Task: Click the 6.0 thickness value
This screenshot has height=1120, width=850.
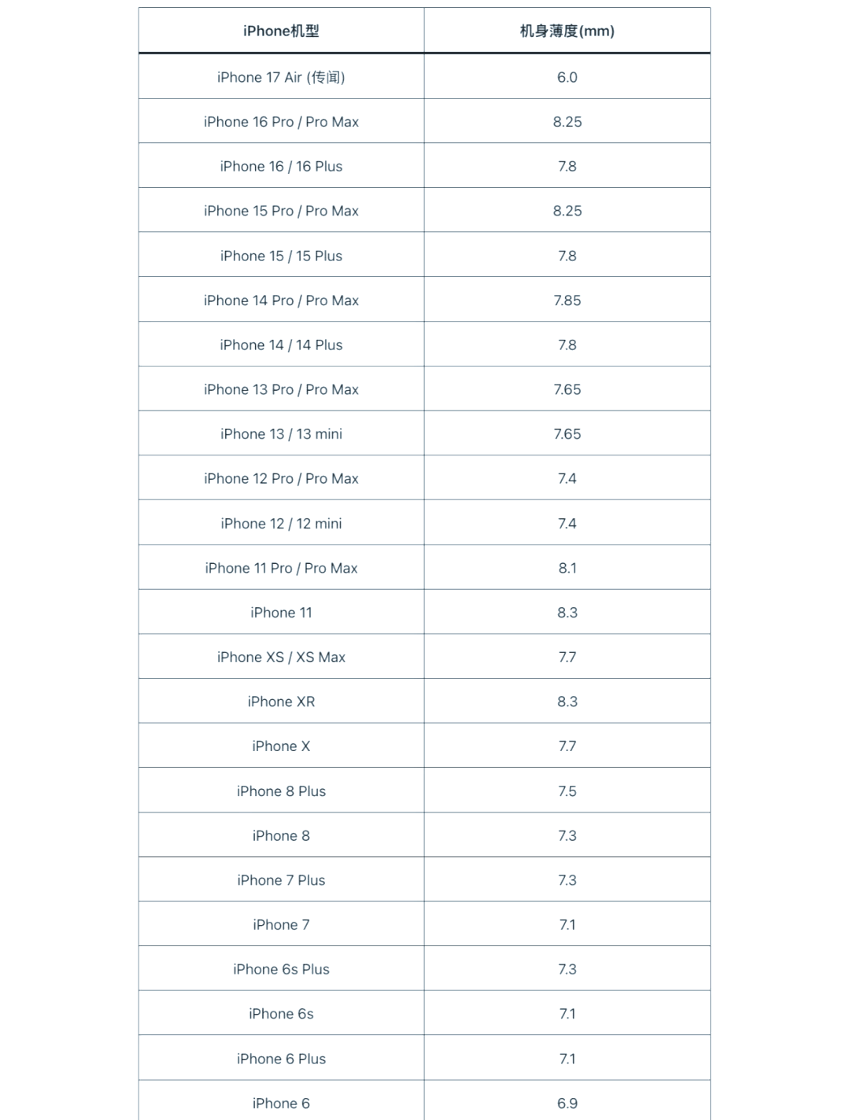Action: point(567,77)
